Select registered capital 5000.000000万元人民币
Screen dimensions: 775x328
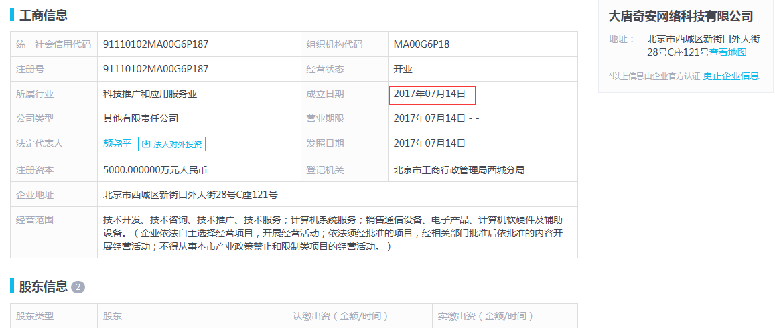pos(155,170)
